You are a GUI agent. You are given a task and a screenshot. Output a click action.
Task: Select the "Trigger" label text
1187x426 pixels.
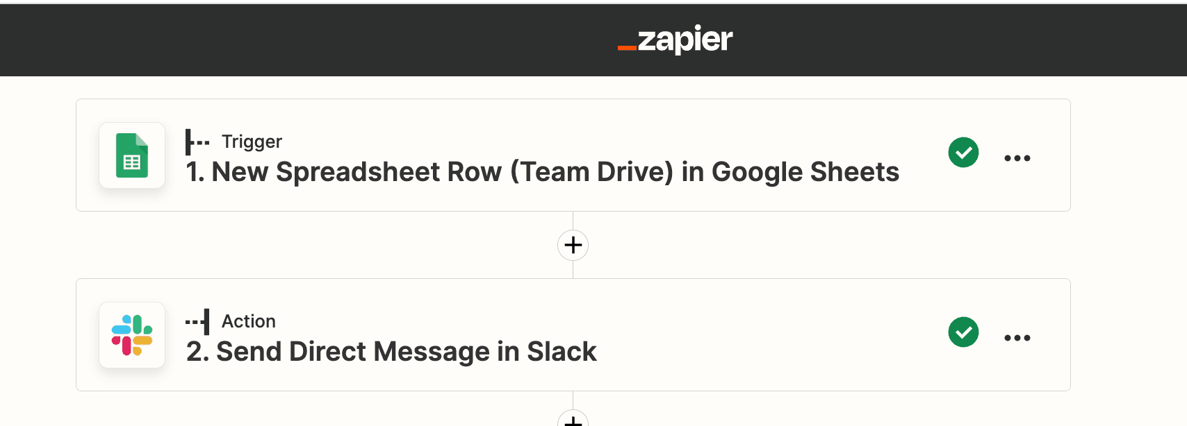coord(252,142)
